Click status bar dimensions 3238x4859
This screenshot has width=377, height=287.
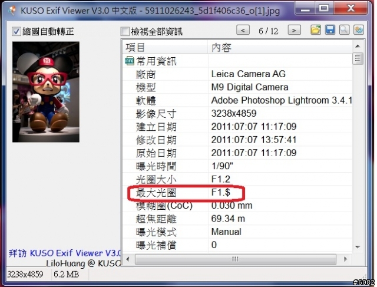(x=25, y=274)
